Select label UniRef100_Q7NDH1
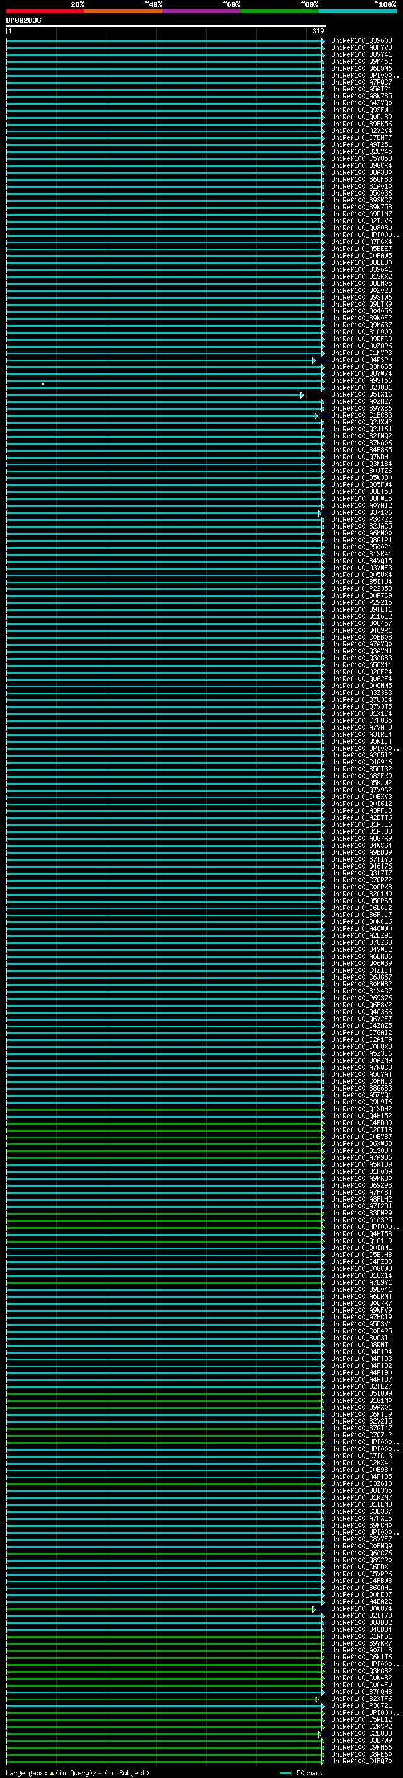This screenshot has height=1778, width=403. (x=361, y=457)
